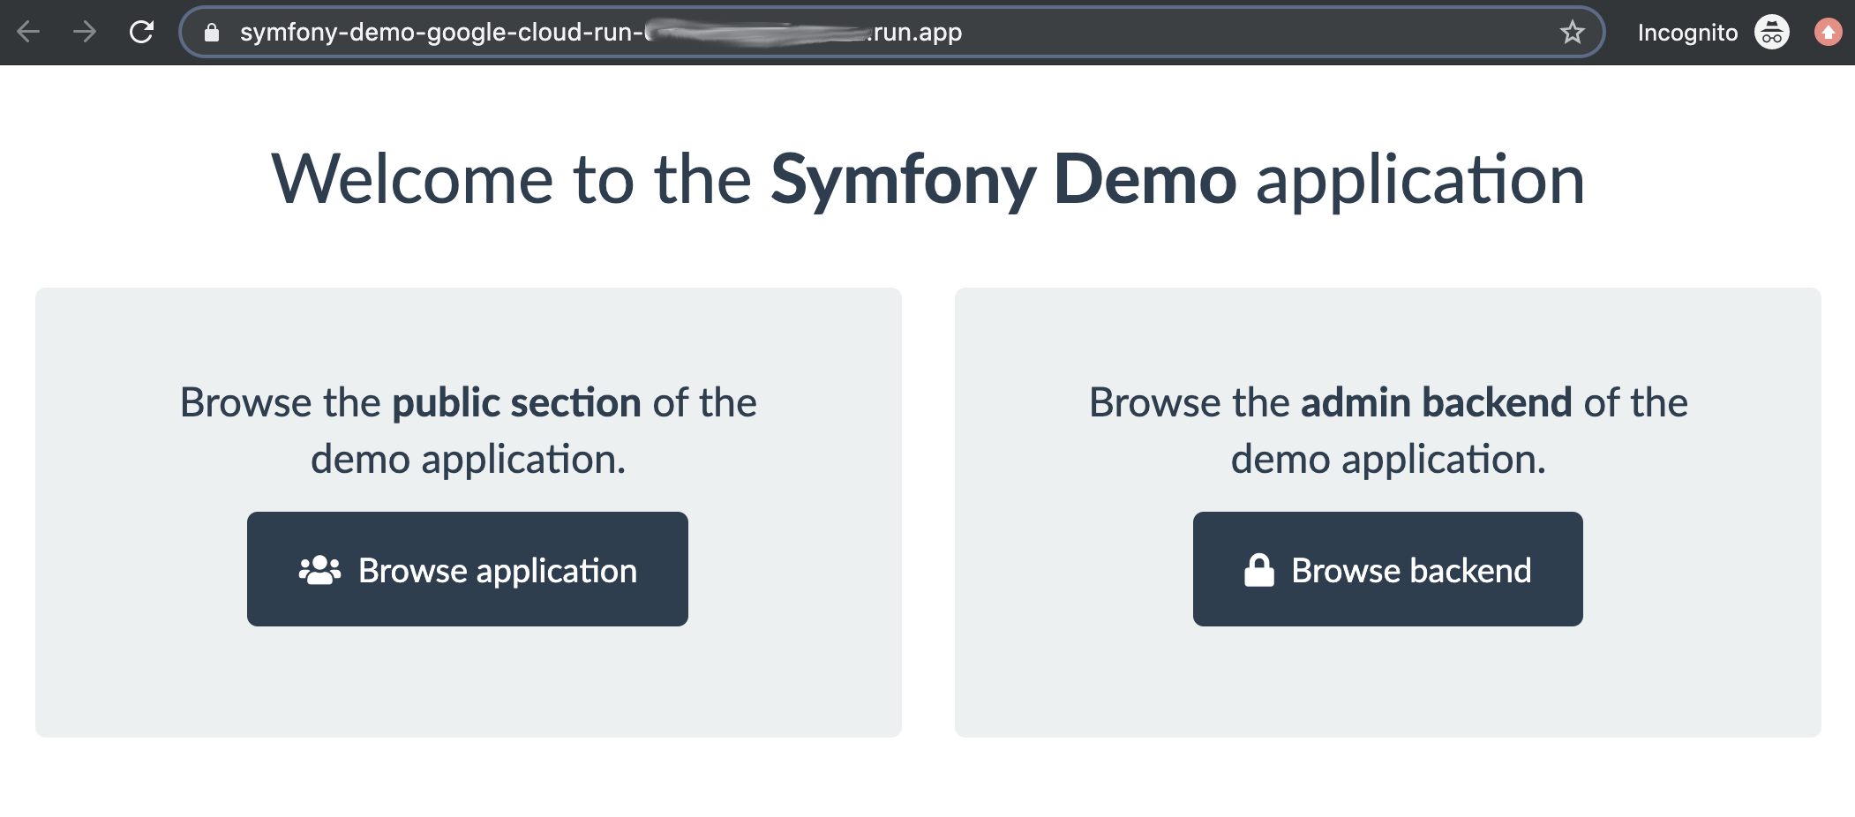Click the bold Symfony Demo title text

point(1003,179)
